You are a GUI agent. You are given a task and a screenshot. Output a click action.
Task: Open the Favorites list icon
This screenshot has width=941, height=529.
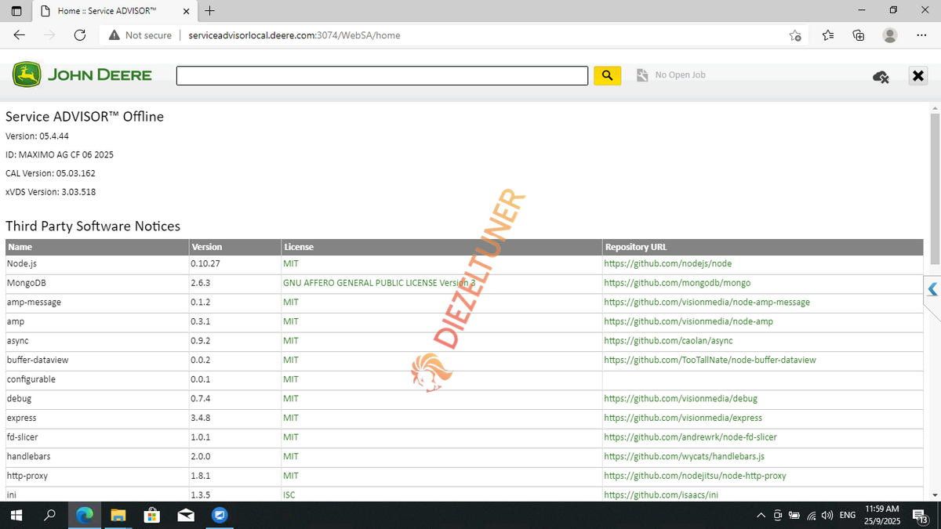pyautogui.click(x=828, y=35)
